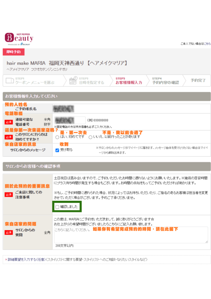This screenshot has height=299, width=211.
Task: Focus the salon question text area
Action: click(x=131, y=235)
